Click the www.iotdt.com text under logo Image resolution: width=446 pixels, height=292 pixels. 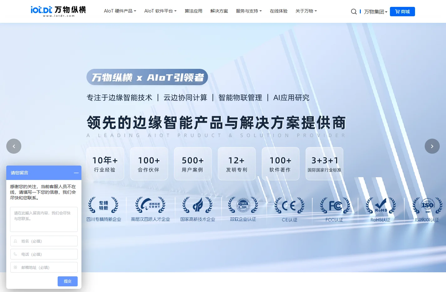(59, 16)
